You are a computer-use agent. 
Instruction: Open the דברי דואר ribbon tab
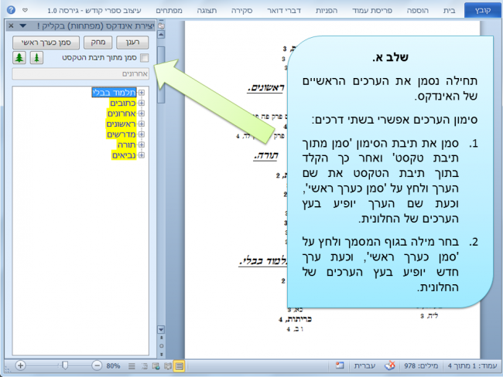284,10
